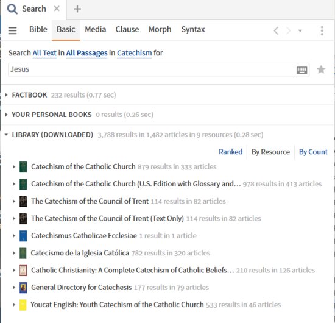Favorite this search with the star
This screenshot has height=323, width=335.
(x=321, y=69)
